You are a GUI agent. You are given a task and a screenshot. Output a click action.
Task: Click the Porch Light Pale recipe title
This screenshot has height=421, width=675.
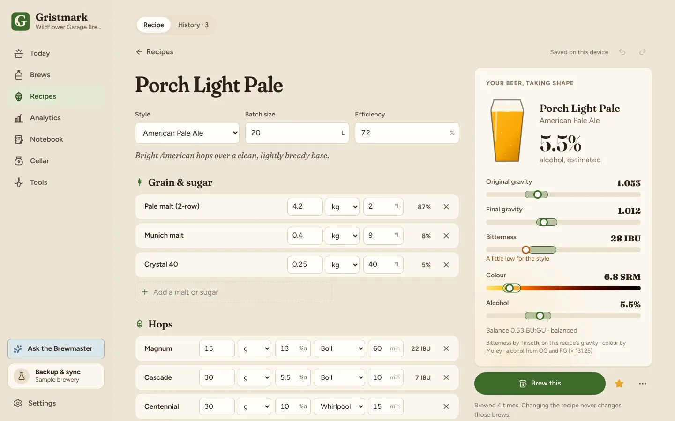pyautogui.click(x=209, y=85)
